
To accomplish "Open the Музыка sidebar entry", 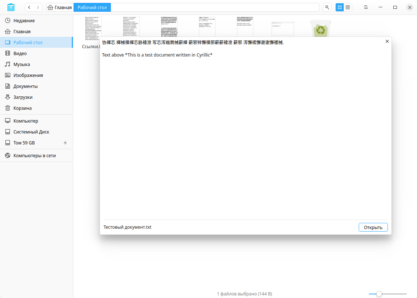I will click(8, 64).
